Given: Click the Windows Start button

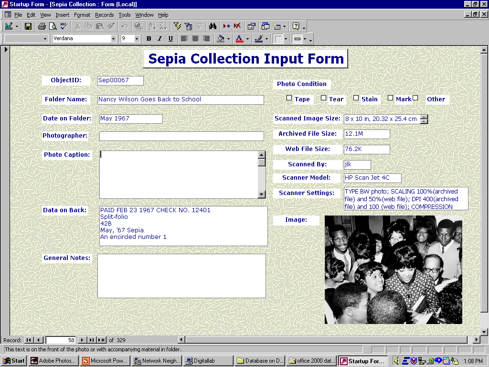Looking at the screenshot, I should click(14, 361).
